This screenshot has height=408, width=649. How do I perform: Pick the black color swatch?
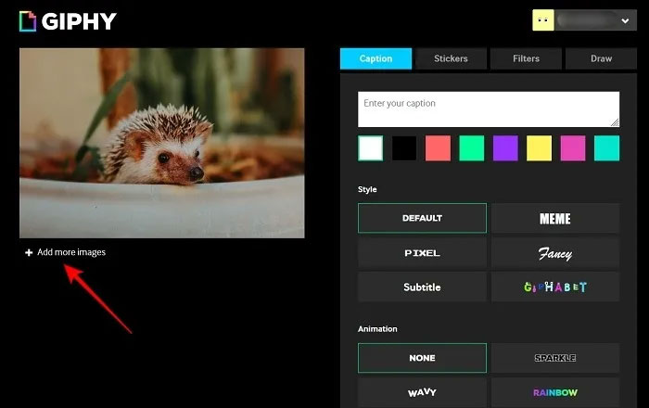tap(404, 148)
